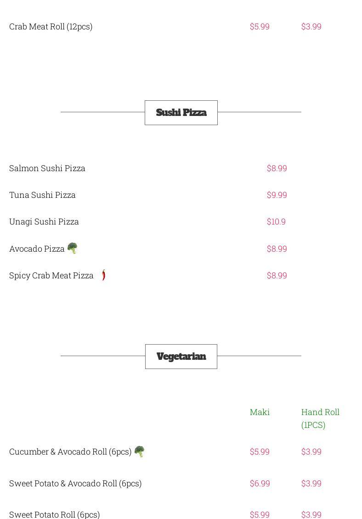Select the Cucumber & Avocado Roll item name
The height and width of the screenshot is (519, 362).
[x=70, y=452]
